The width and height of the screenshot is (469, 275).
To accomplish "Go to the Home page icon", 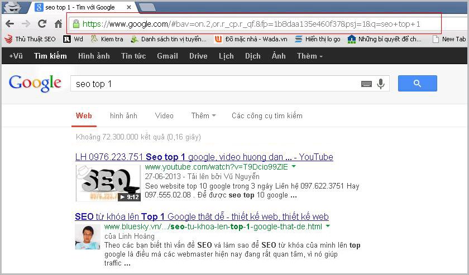I will 58,23.
